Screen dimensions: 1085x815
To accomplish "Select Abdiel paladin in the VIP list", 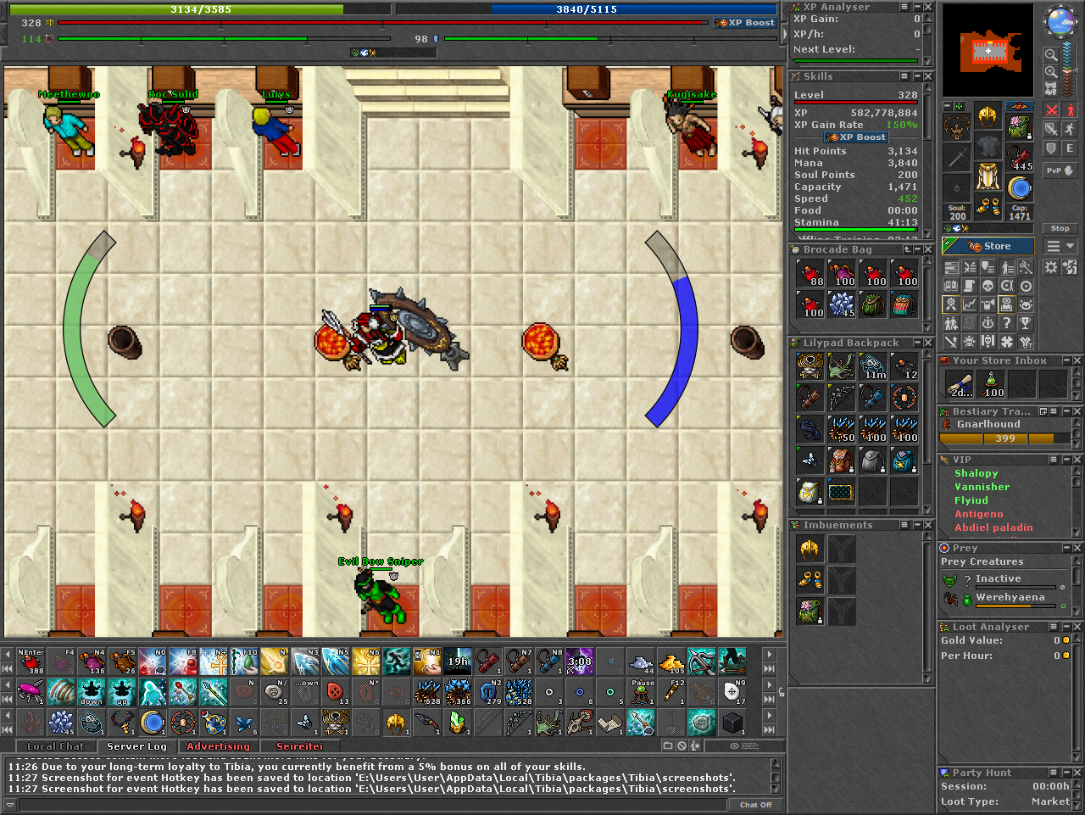I will [x=993, y=528].
